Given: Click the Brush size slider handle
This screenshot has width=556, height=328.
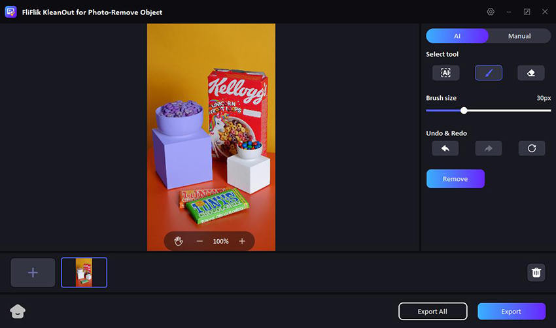Looking at the screenshot, I should (464, 110).
